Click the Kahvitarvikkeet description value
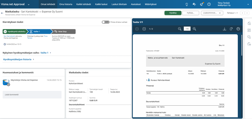The image size is (252, 119). 76,83
